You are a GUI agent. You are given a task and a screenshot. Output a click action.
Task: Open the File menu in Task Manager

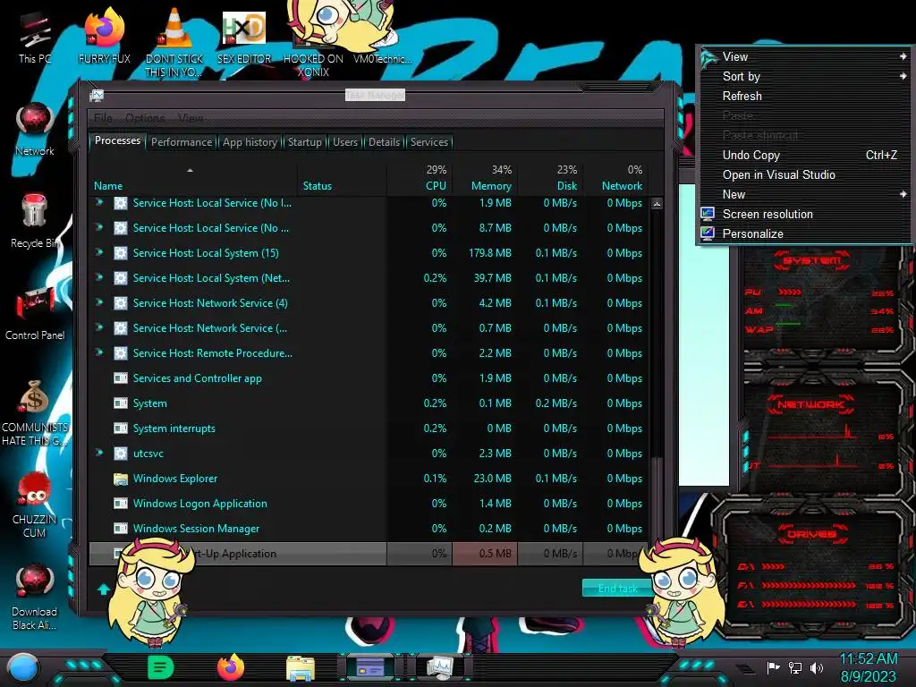(103, 118)
